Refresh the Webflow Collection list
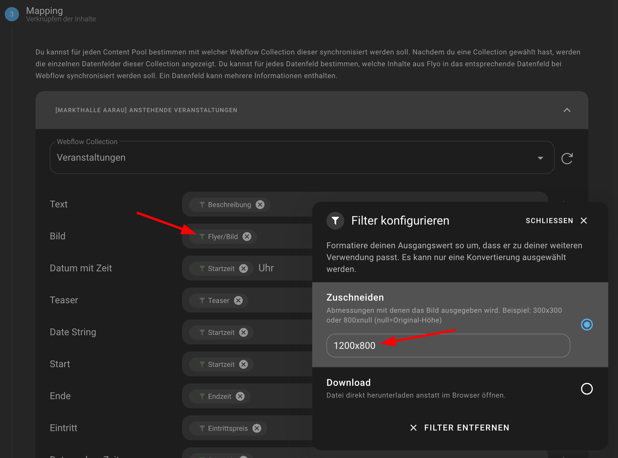The height and width of the screenshot is (458, 618). (567, 158)
